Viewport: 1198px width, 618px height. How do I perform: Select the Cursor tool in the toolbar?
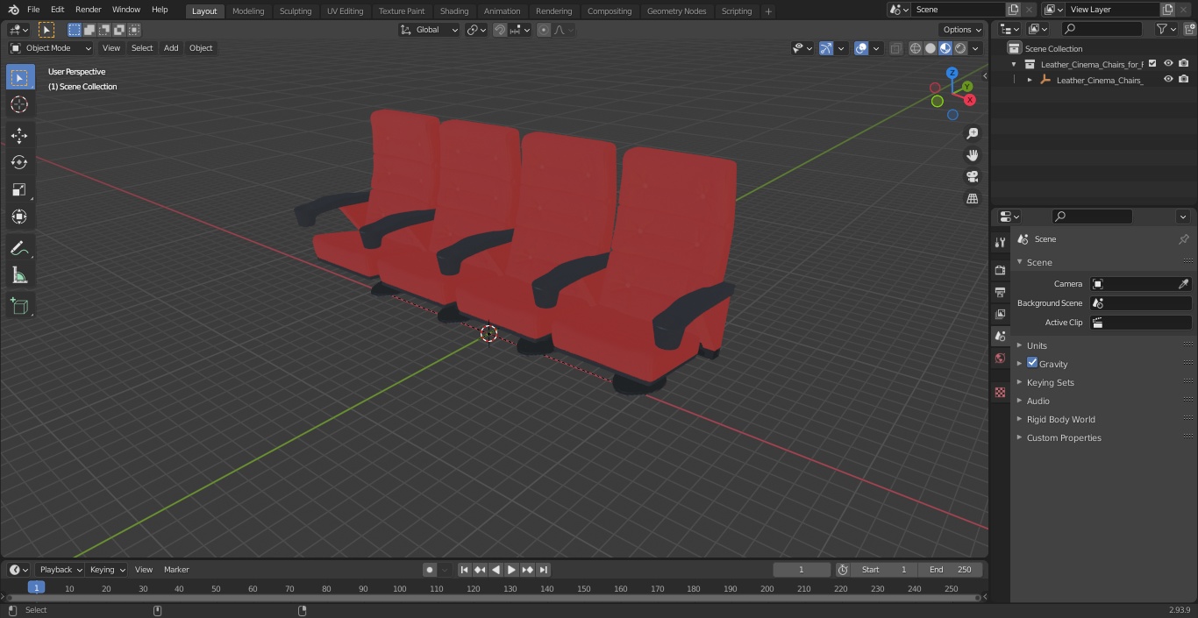tap(19, 104)
